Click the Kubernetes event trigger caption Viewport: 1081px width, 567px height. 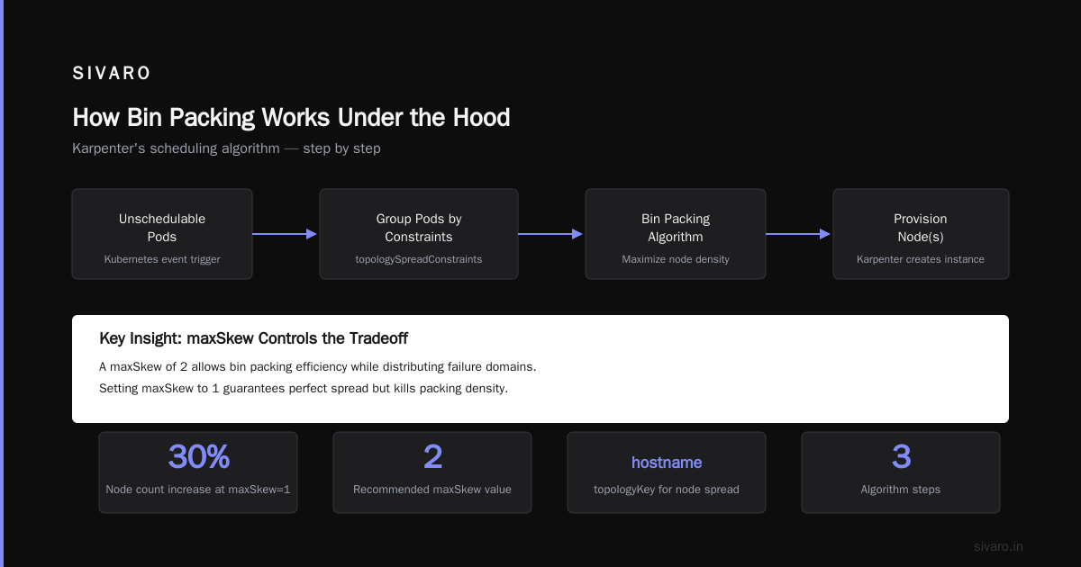coord(162,259)
